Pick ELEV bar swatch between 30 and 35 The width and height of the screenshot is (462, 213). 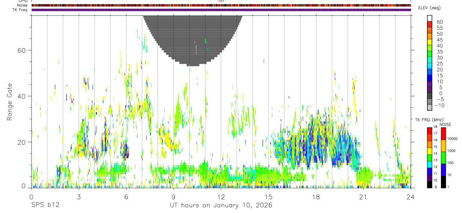430,54
